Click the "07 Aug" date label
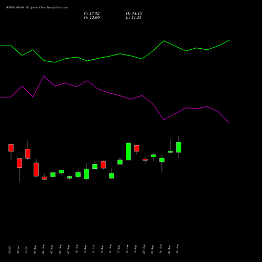The width and height of the screenshot is (262, 262). pyautogui.click(x=68, y=249)
